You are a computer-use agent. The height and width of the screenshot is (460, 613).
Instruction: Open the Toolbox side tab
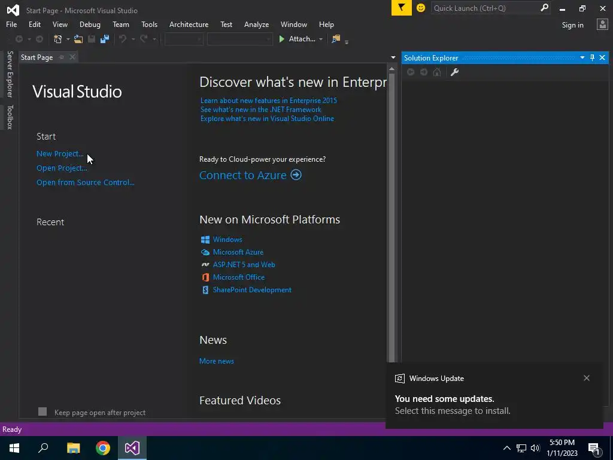point(10,117)
